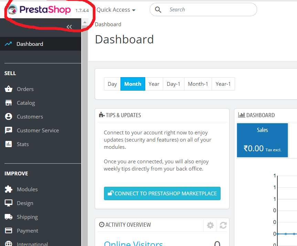Click the search magnifier icon

tap(158, 10)
